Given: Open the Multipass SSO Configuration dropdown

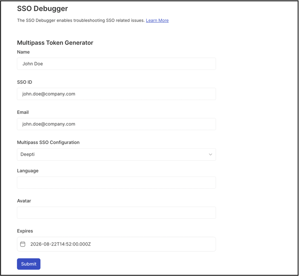Looking at the screenshot, I should pos(116,154).
